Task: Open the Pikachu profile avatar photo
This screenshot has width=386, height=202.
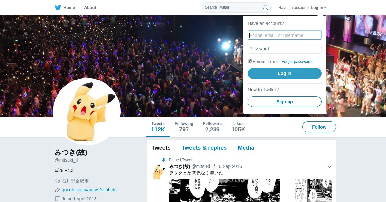Action: click(x=87, y=112)
